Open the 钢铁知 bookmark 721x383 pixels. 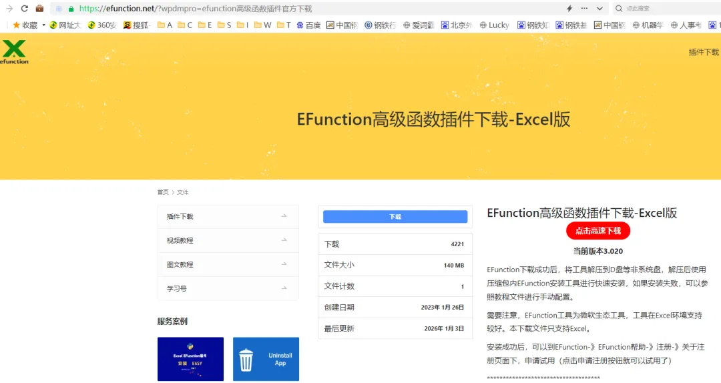click(533, 25)
